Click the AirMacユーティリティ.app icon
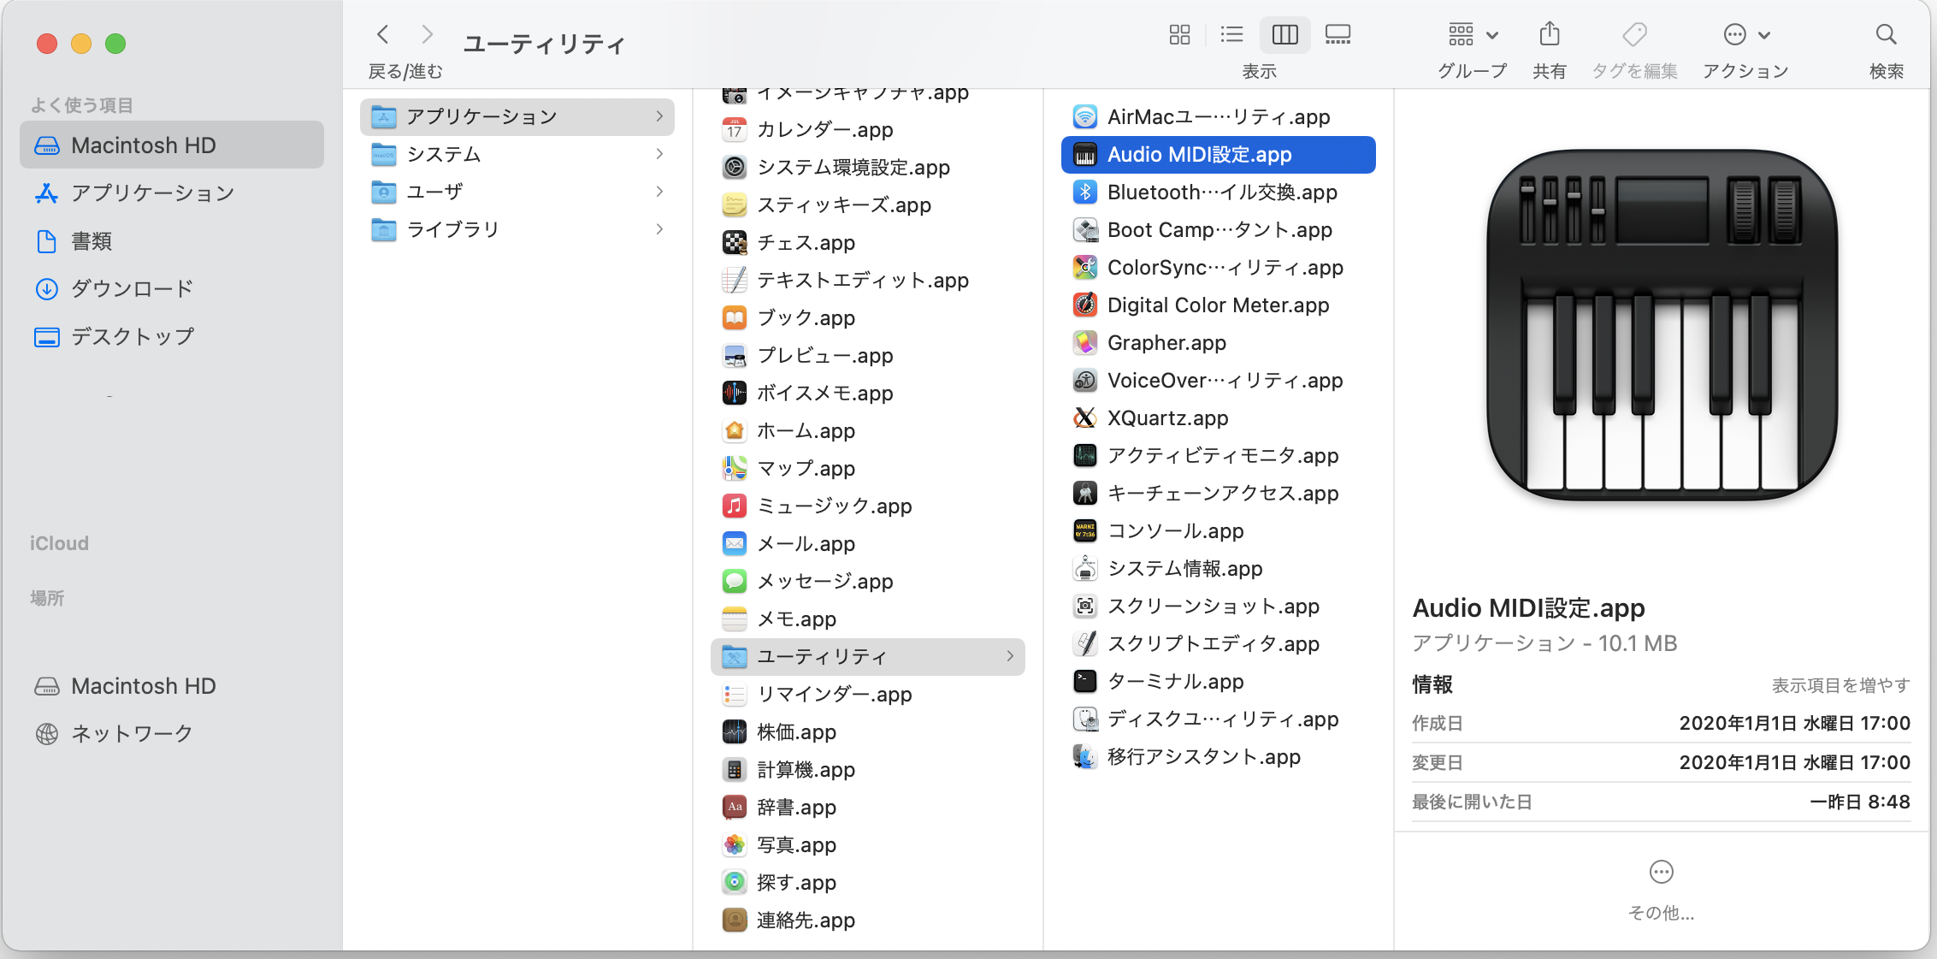 tap(1085, 117)
